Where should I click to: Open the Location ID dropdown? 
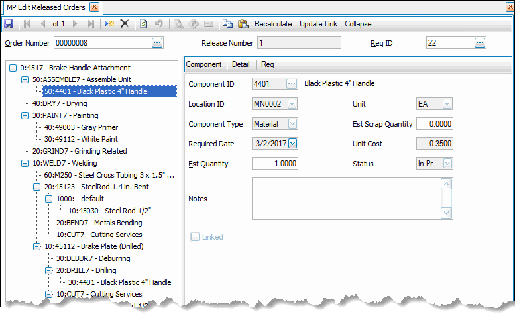[x=292, y=104]
